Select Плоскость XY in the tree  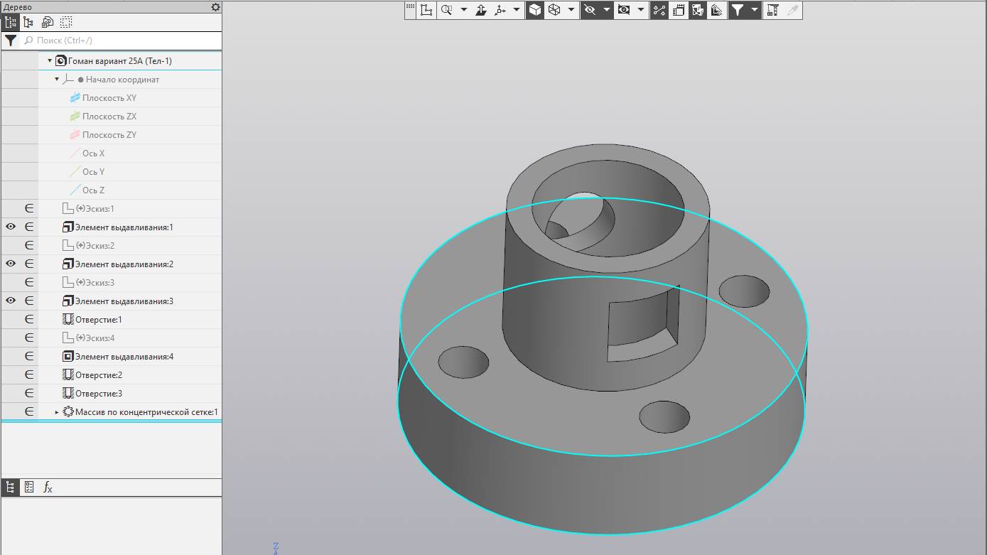pos(109,98)
